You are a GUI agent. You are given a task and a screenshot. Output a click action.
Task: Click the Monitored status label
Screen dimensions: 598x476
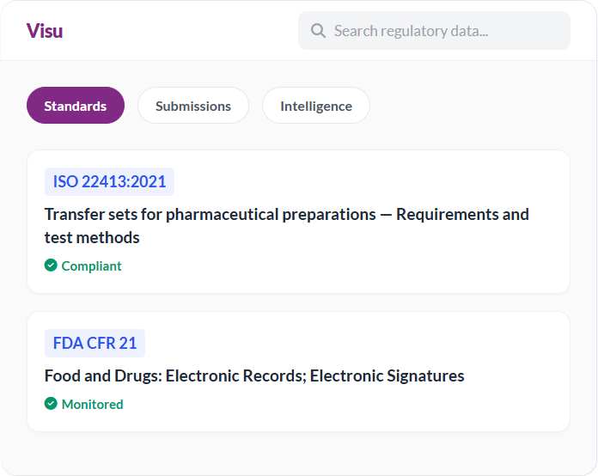point(93,405)
